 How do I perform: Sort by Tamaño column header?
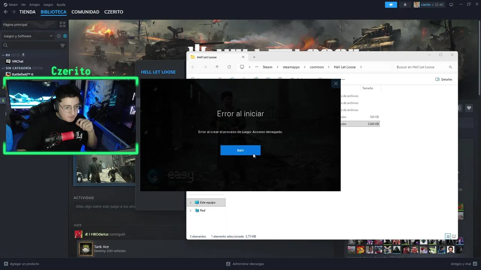(x=367, y=88)
